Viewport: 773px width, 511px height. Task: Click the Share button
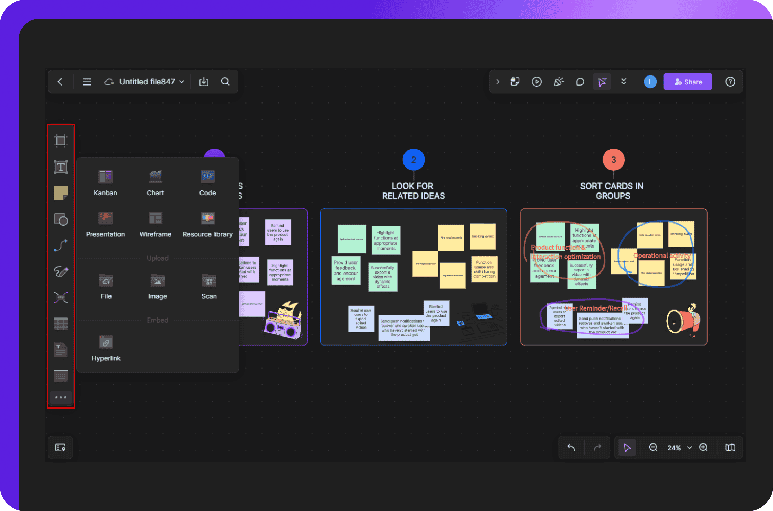point(688,80)
